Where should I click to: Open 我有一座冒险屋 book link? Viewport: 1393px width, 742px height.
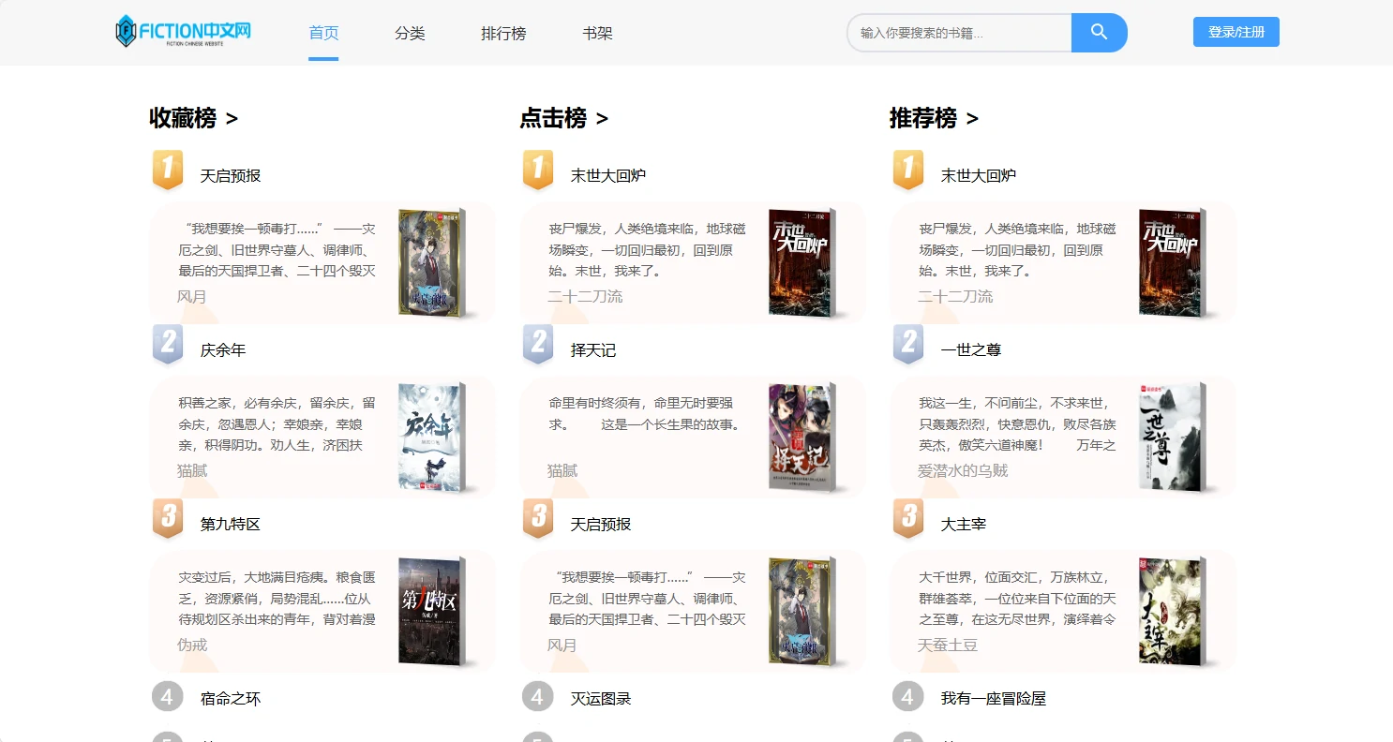coord(993,699)
